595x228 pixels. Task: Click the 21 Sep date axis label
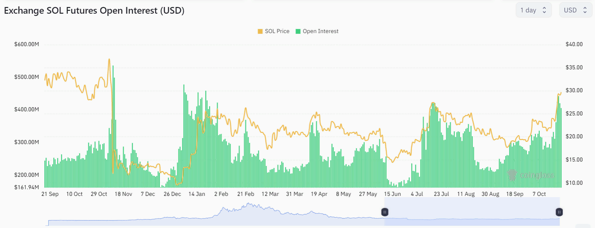click(50, 194)
